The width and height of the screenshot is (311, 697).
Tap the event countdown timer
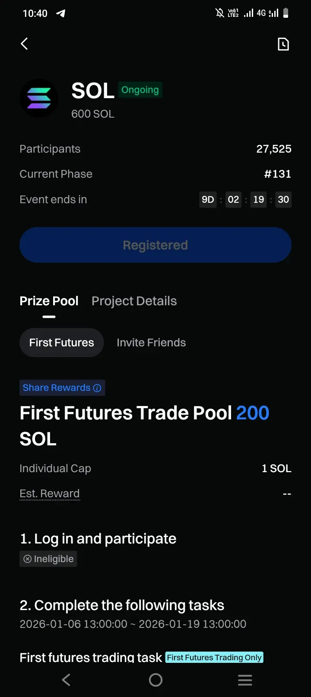245,199
